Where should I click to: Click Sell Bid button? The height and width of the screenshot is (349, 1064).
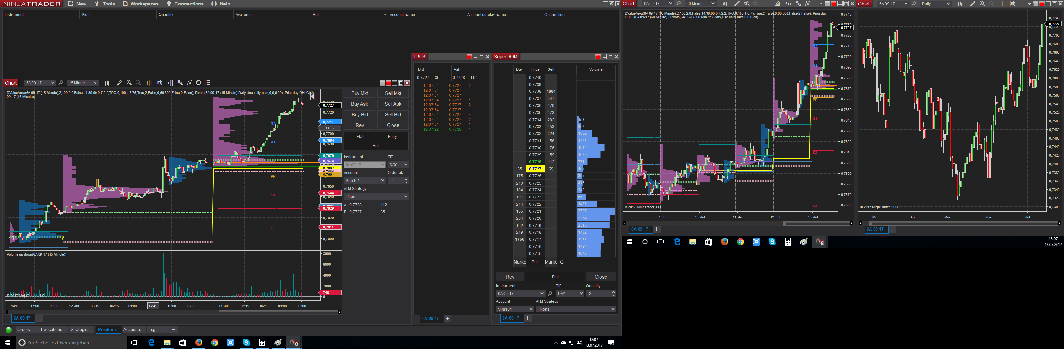tap(393, 115)
